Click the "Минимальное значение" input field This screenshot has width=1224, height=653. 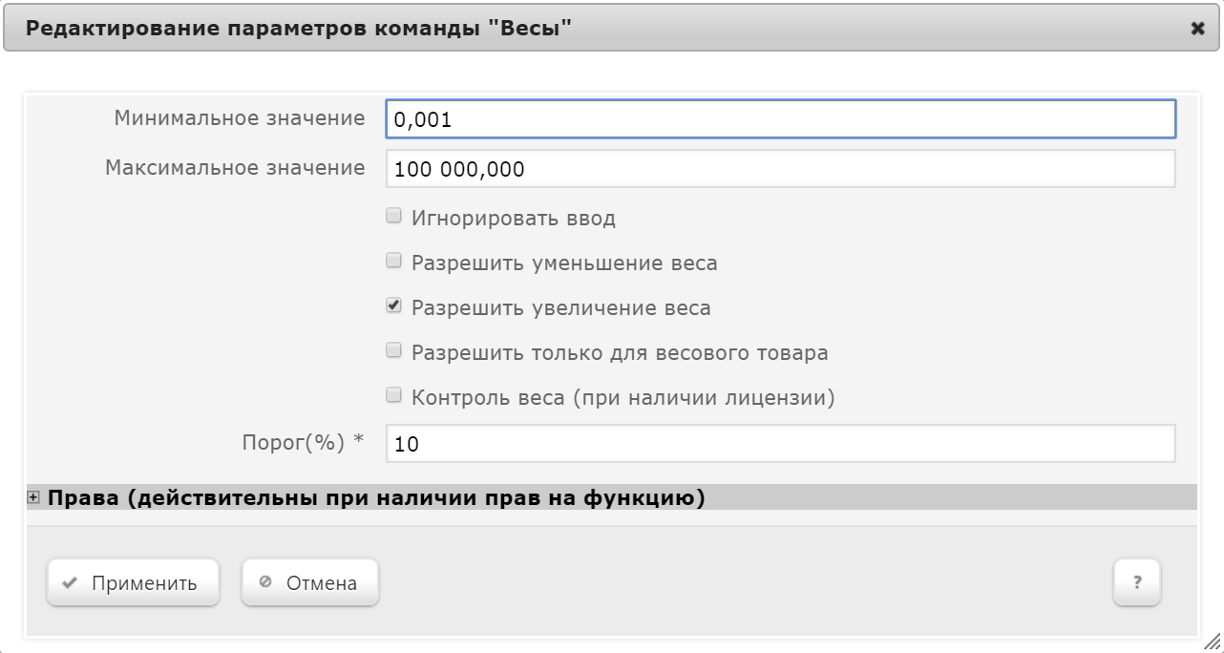tap(780, 119)
